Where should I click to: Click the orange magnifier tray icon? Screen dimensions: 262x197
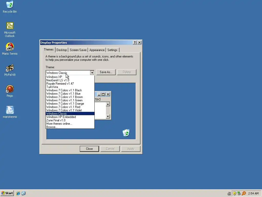(x=244, y=193)
